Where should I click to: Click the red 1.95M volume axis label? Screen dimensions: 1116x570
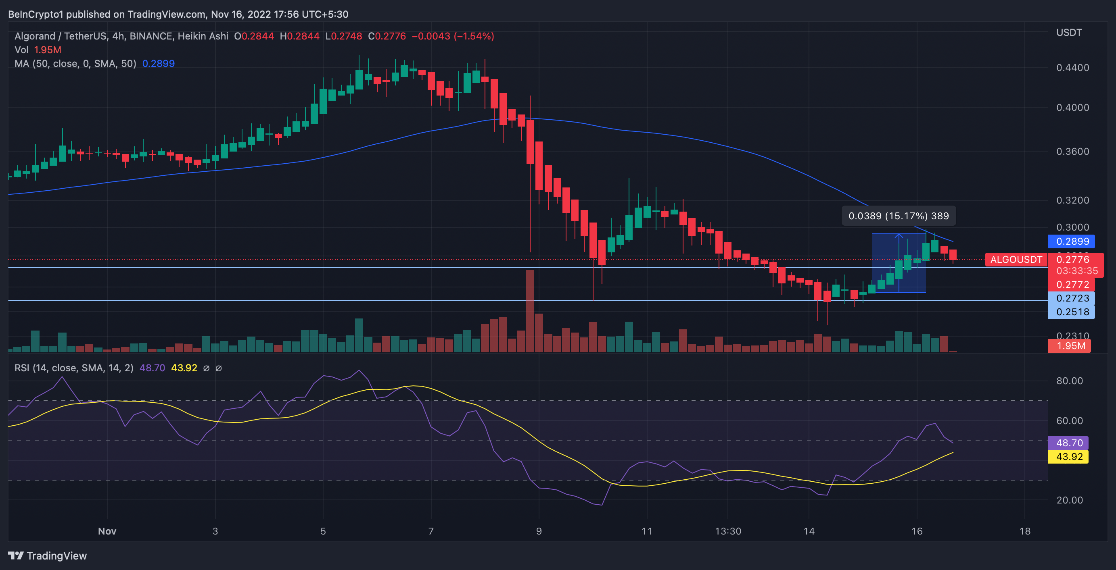click(x=1070, y=346)
